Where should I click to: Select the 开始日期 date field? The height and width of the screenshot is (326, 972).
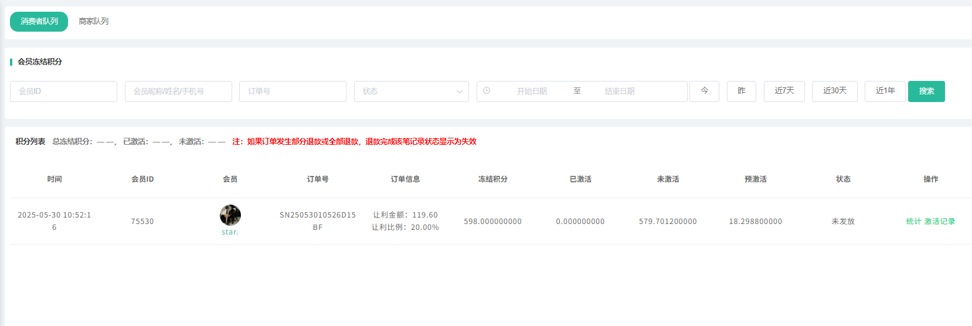[x=531, y=91]
